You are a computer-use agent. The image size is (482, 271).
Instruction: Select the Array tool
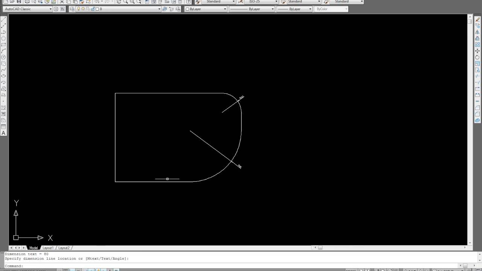[477, 45]
